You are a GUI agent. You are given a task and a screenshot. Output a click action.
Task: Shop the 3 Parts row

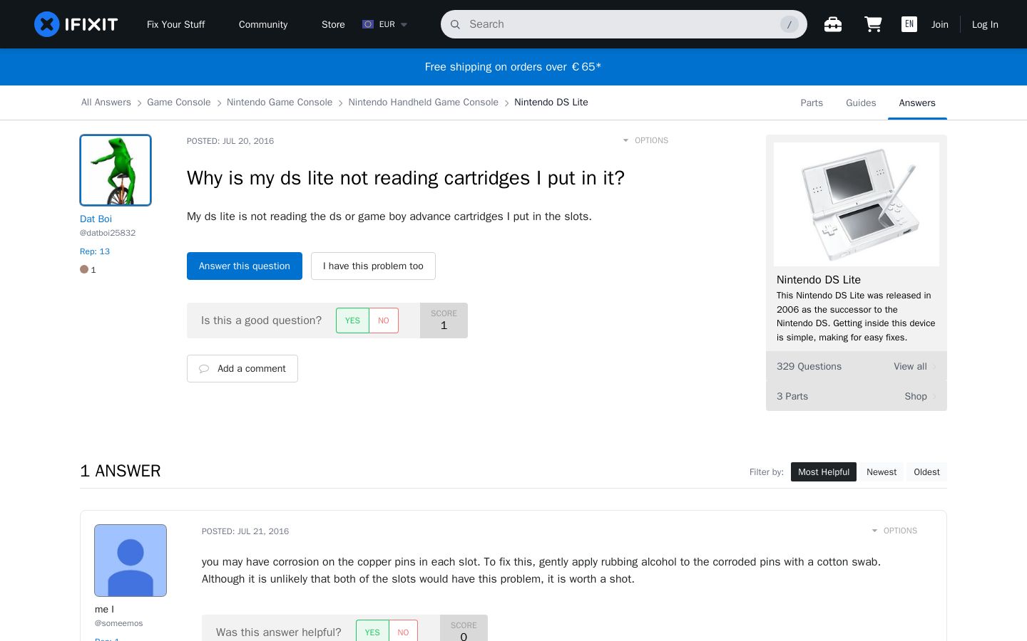(x=857, y=396)
